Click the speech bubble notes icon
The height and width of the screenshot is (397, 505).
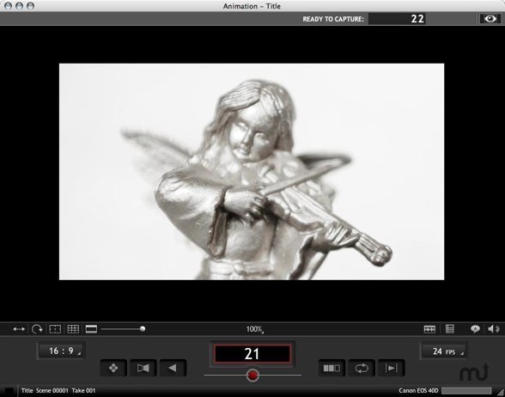coord(475,329)
